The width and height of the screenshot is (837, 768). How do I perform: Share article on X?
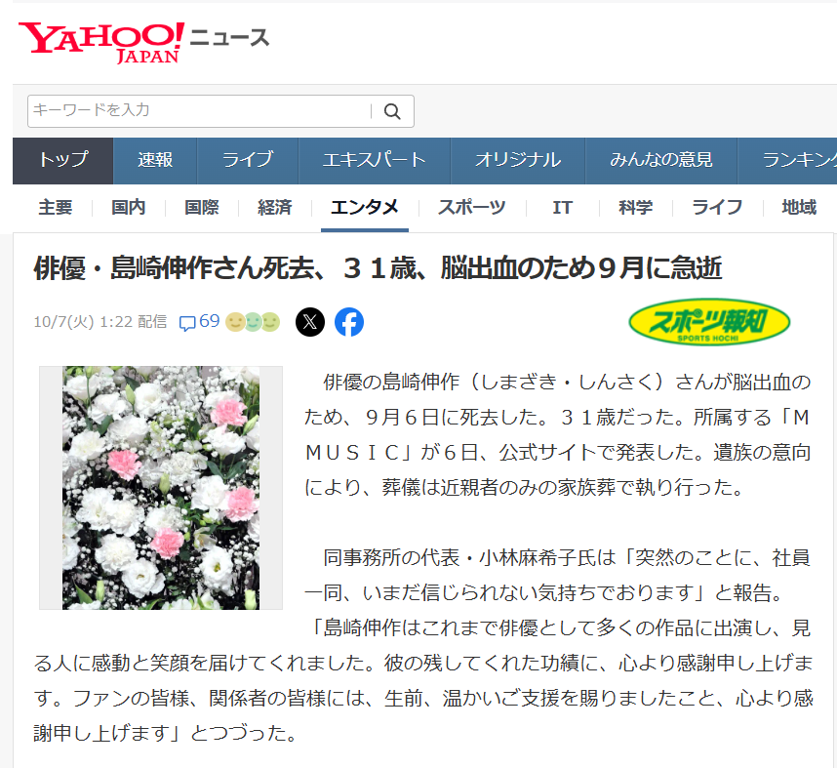click(309, 322)
